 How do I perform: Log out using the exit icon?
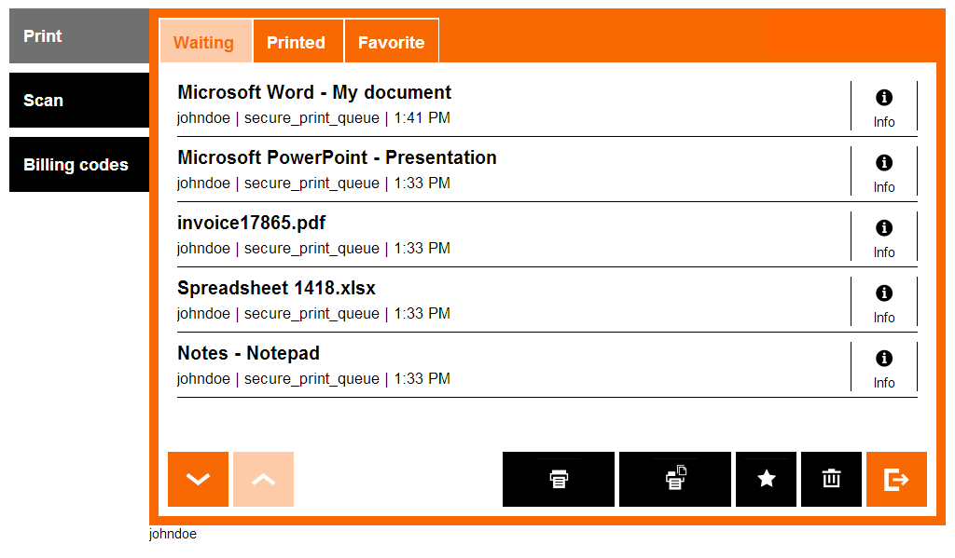point(895,479)
